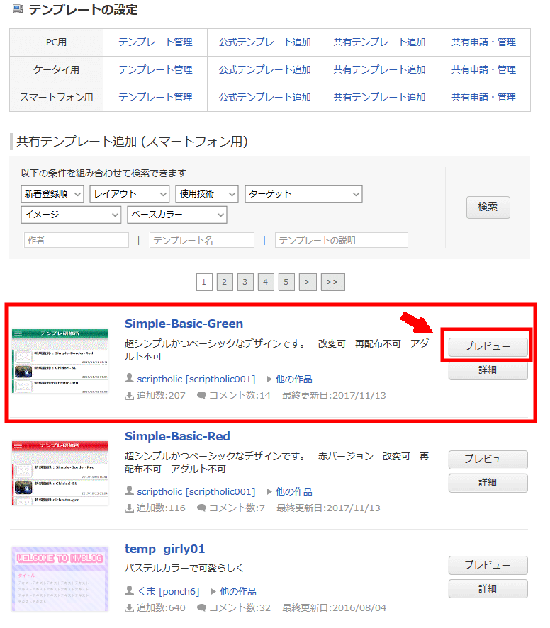
Task: Click comment bubble icon beside コメント数:14
Action: coord(201,395)
